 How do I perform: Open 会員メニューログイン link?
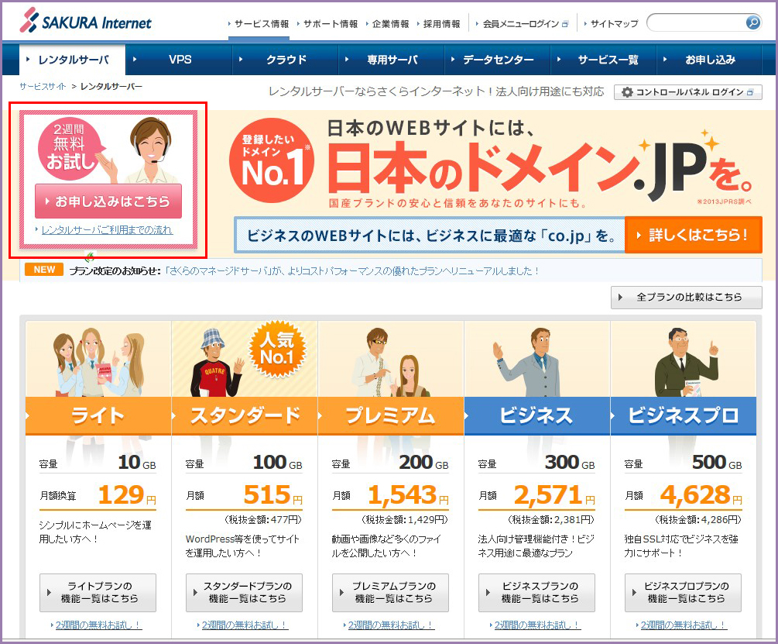[x=520, y=24]
